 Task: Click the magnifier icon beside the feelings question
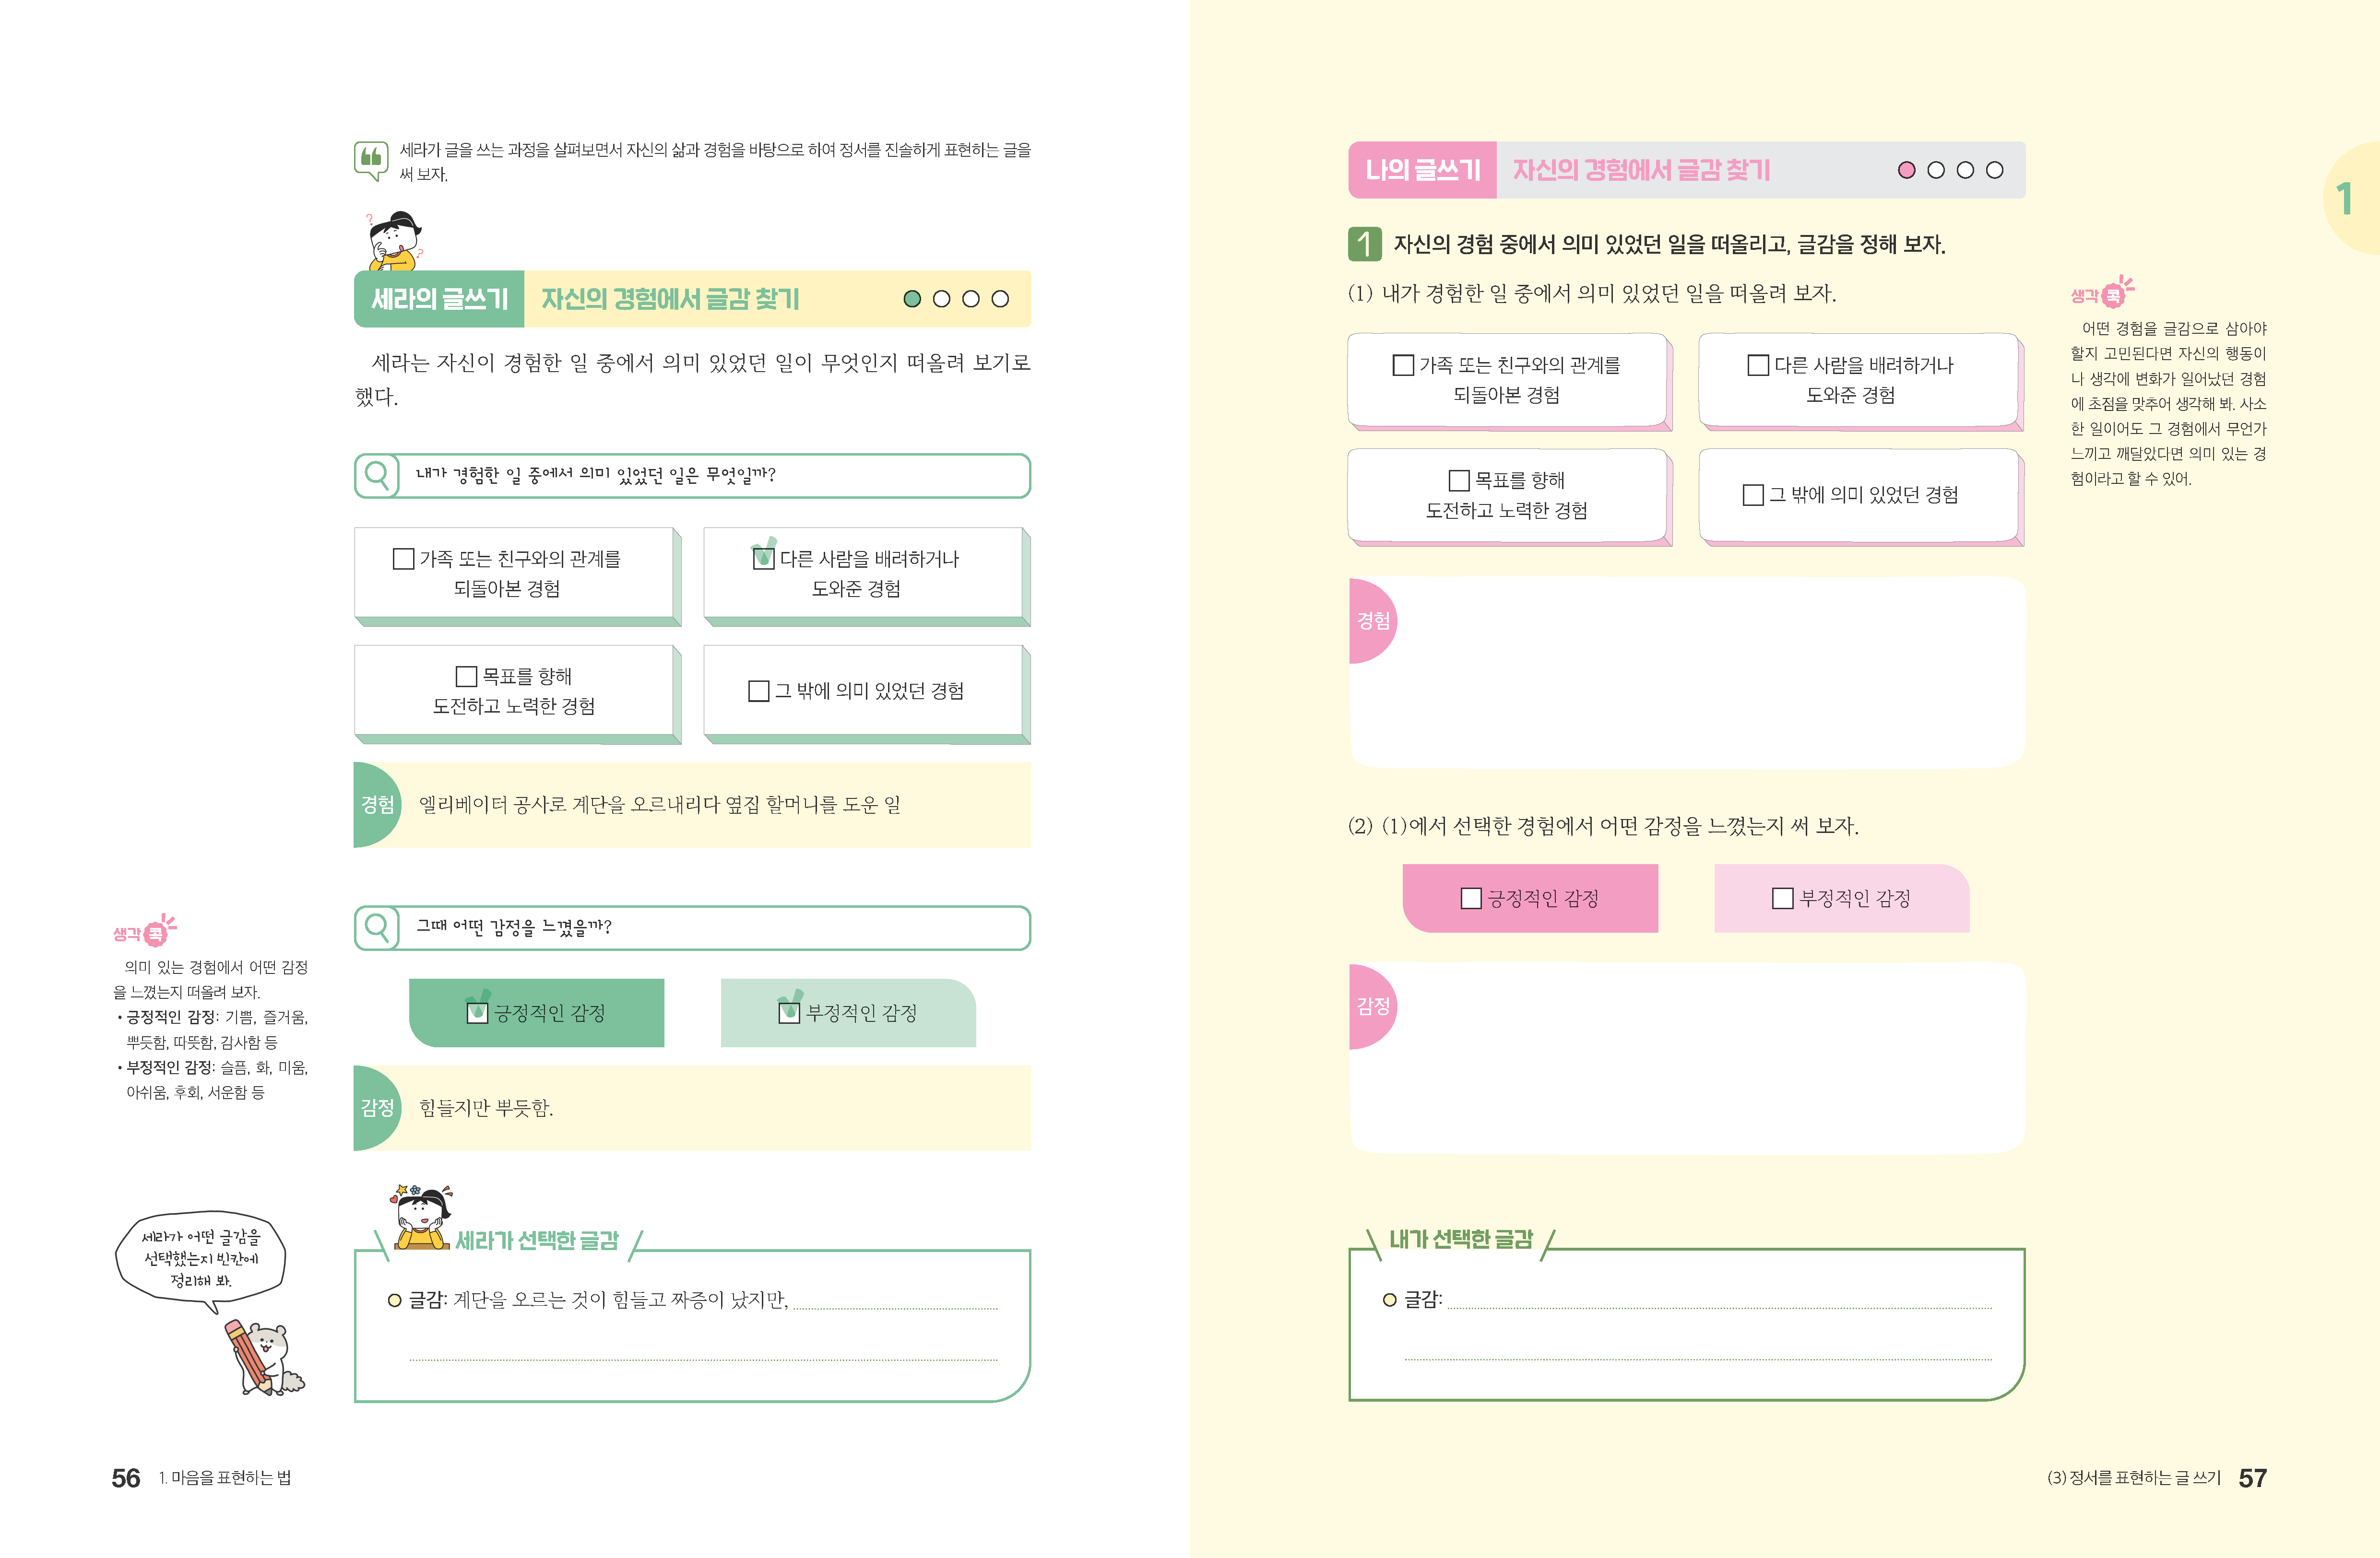(377, 927)
